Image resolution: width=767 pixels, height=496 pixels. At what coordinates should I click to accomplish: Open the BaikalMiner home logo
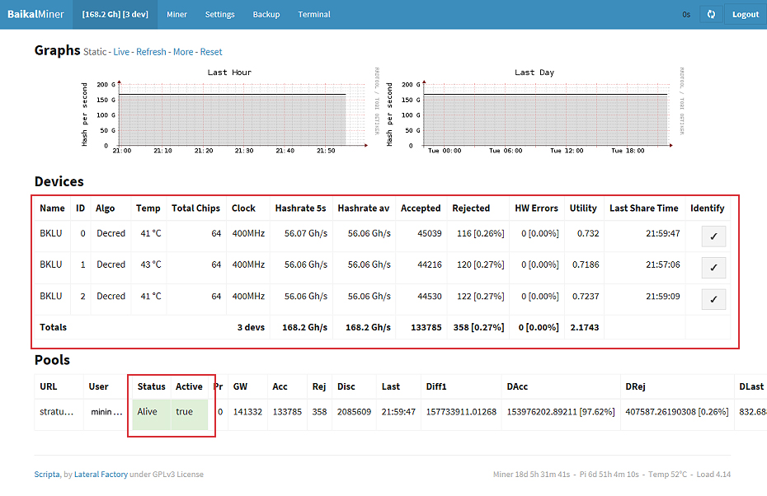[35, 15]
